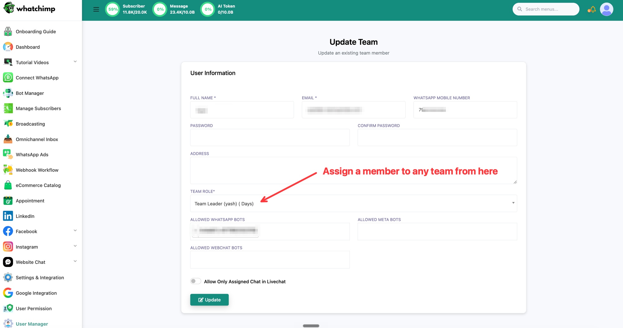Click the LinkedIn logo icon
This screenshot has height=328, width=623.
coord(8,216)
